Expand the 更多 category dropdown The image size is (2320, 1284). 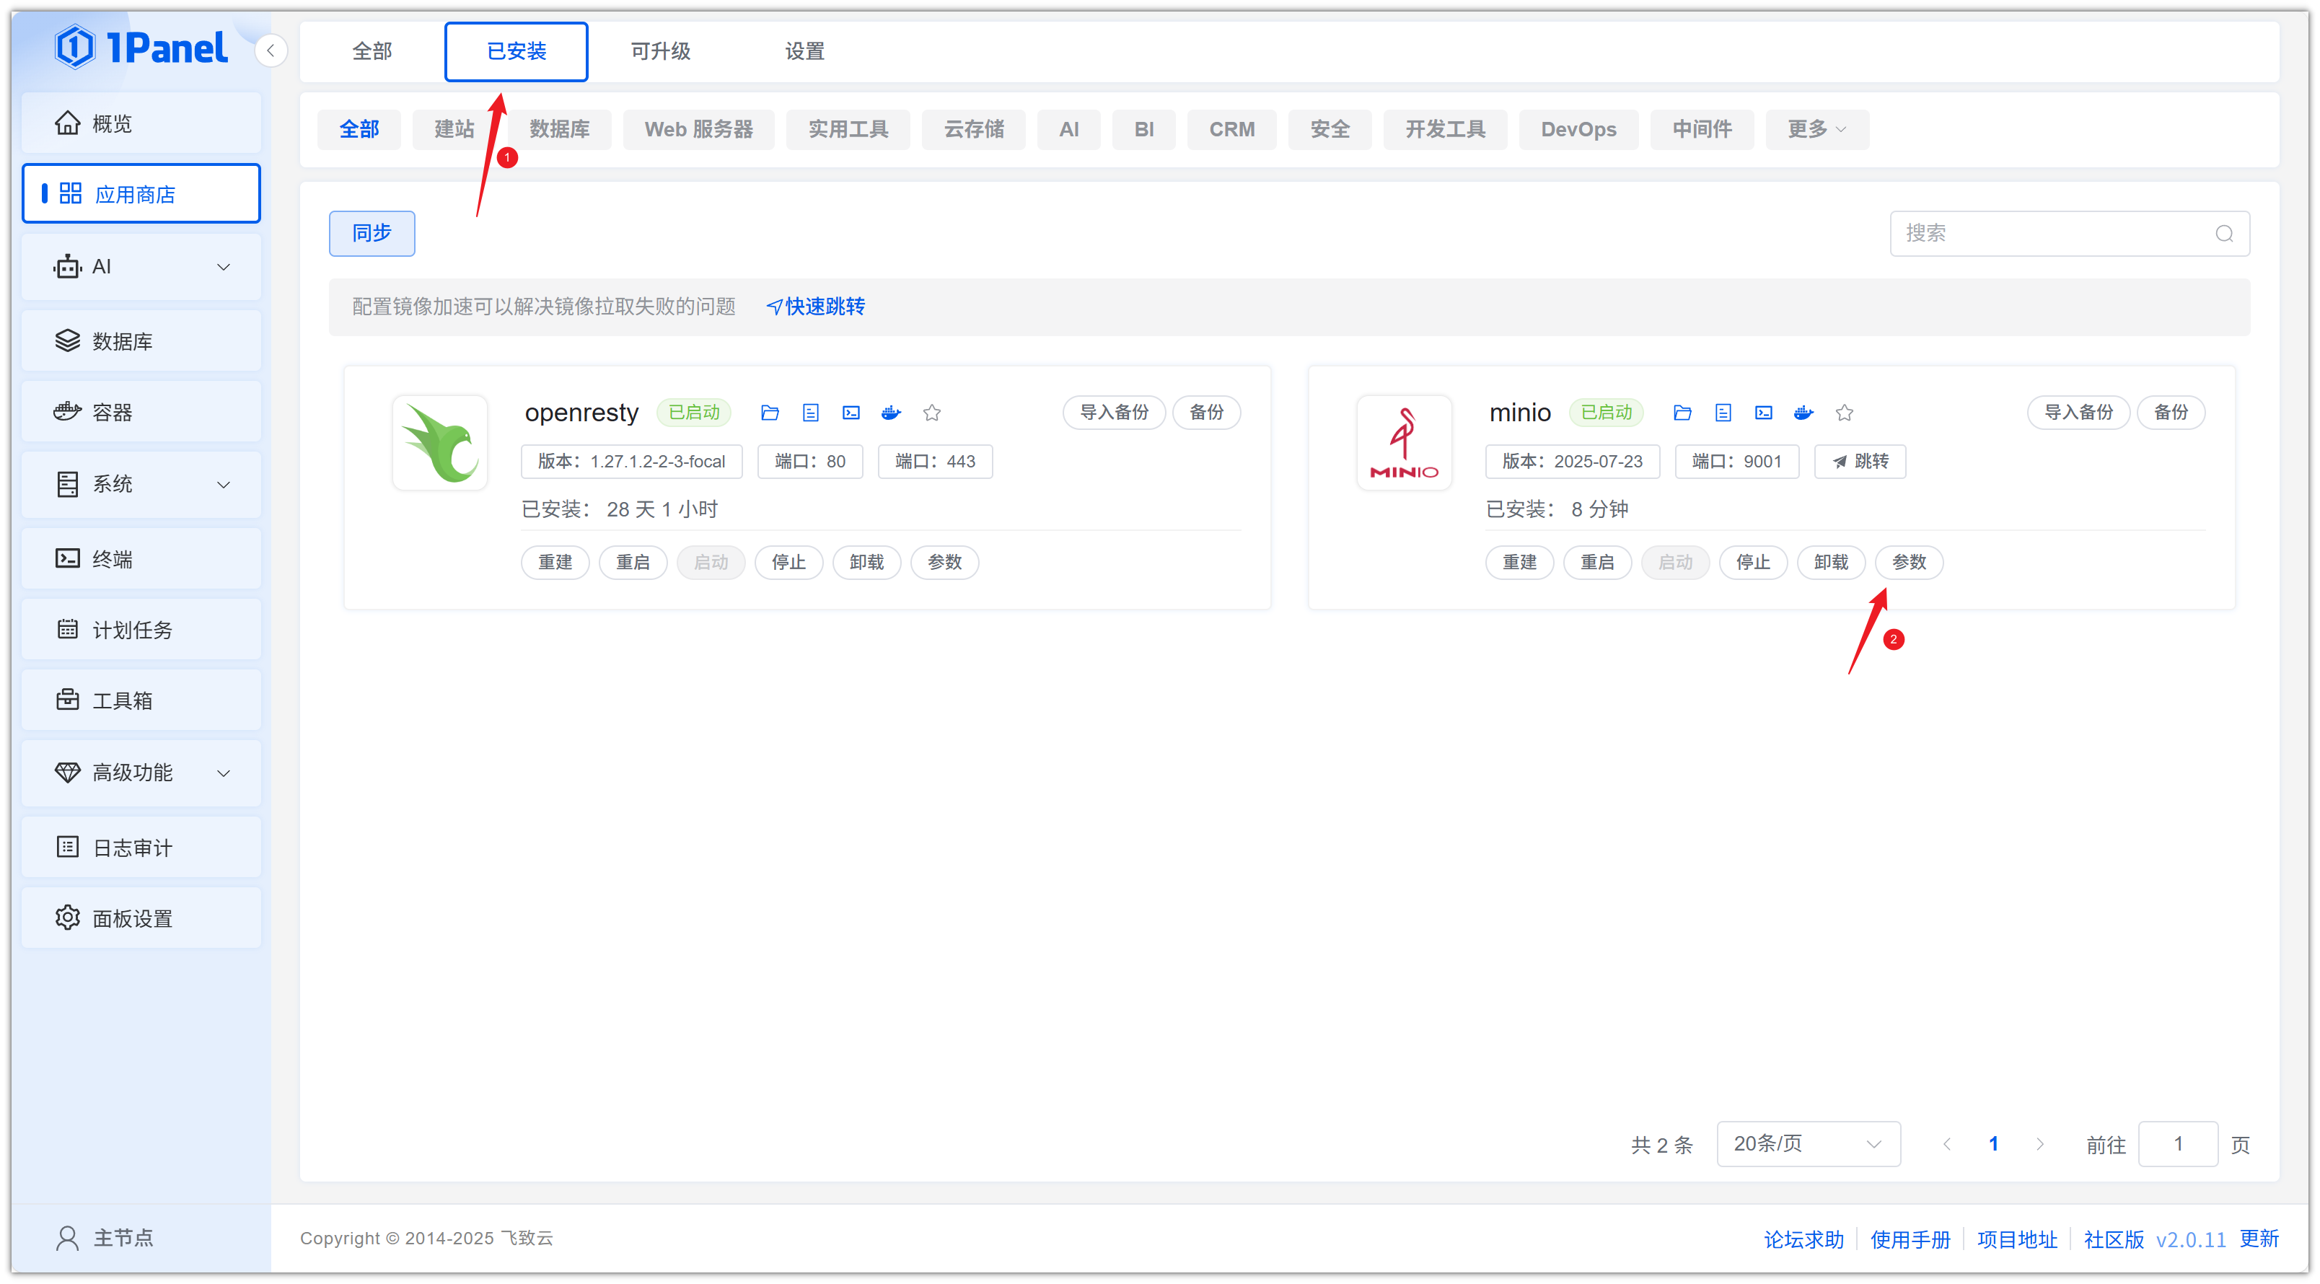tap(1816, 130)
